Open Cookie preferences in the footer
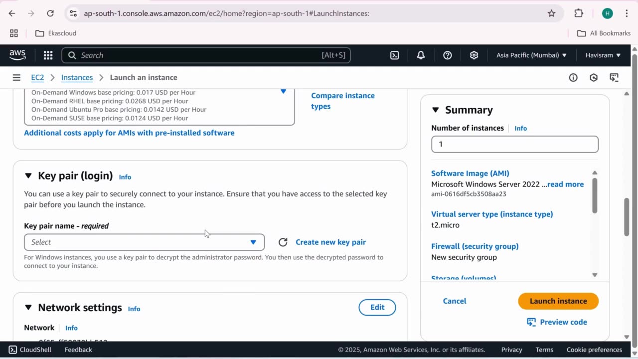 (594, 350)
